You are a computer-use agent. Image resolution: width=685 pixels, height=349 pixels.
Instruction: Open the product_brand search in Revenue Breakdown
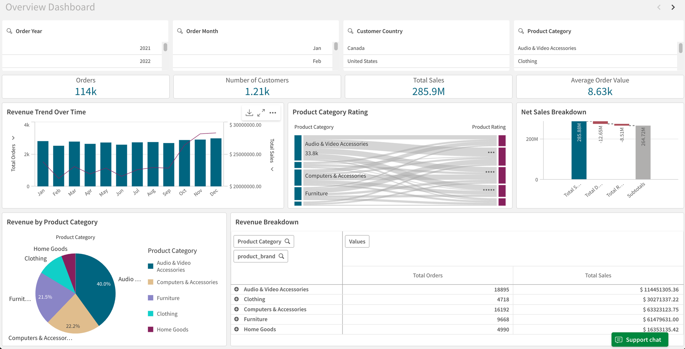point(282,256)
